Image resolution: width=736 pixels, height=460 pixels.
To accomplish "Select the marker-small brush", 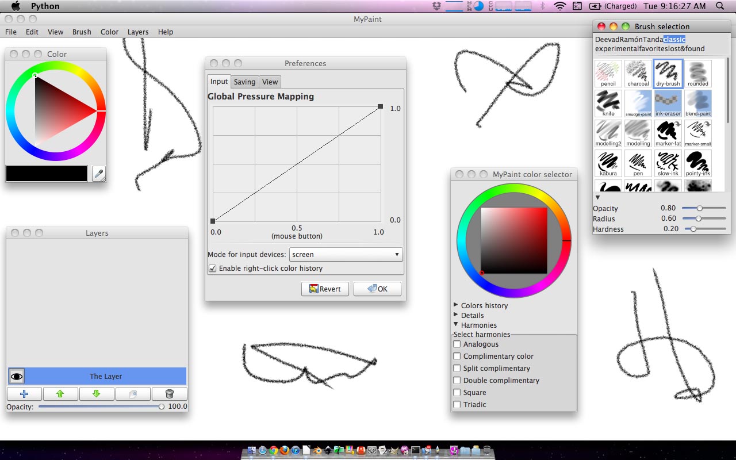I will tap(698, 133).
